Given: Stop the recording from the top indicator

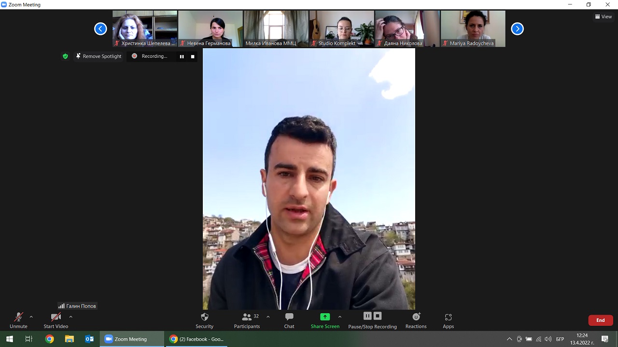Looking at the screenshot, I should point(193,56).
